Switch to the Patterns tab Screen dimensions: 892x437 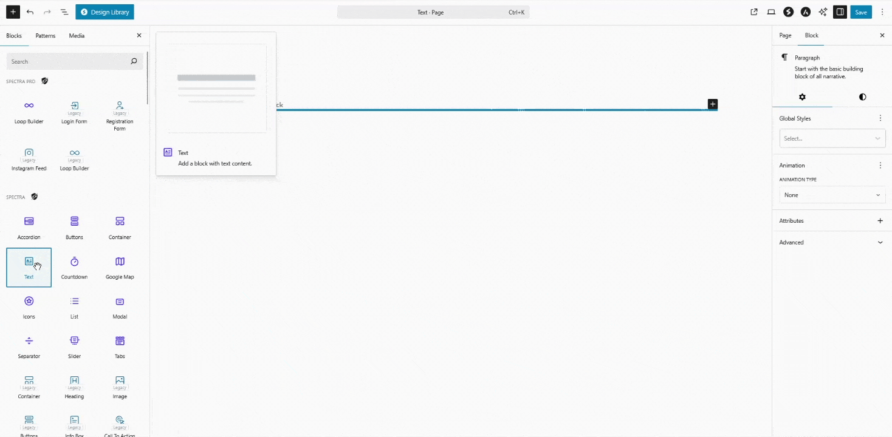coord(46,36)
